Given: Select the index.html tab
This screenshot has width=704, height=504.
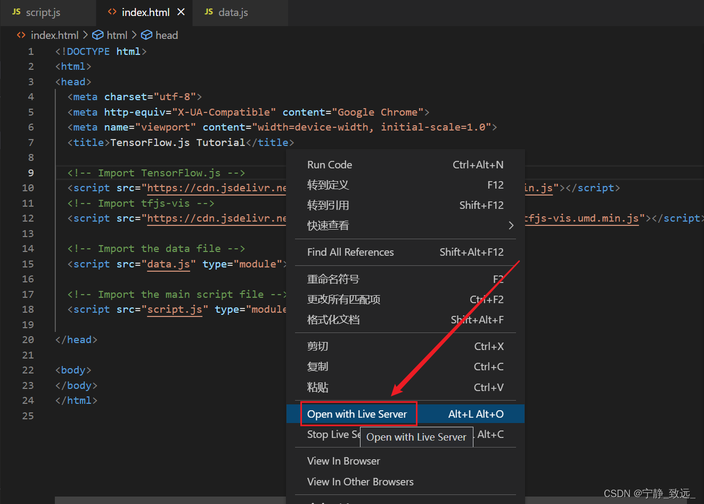Looking at the screenshot, I should [144, 12].
